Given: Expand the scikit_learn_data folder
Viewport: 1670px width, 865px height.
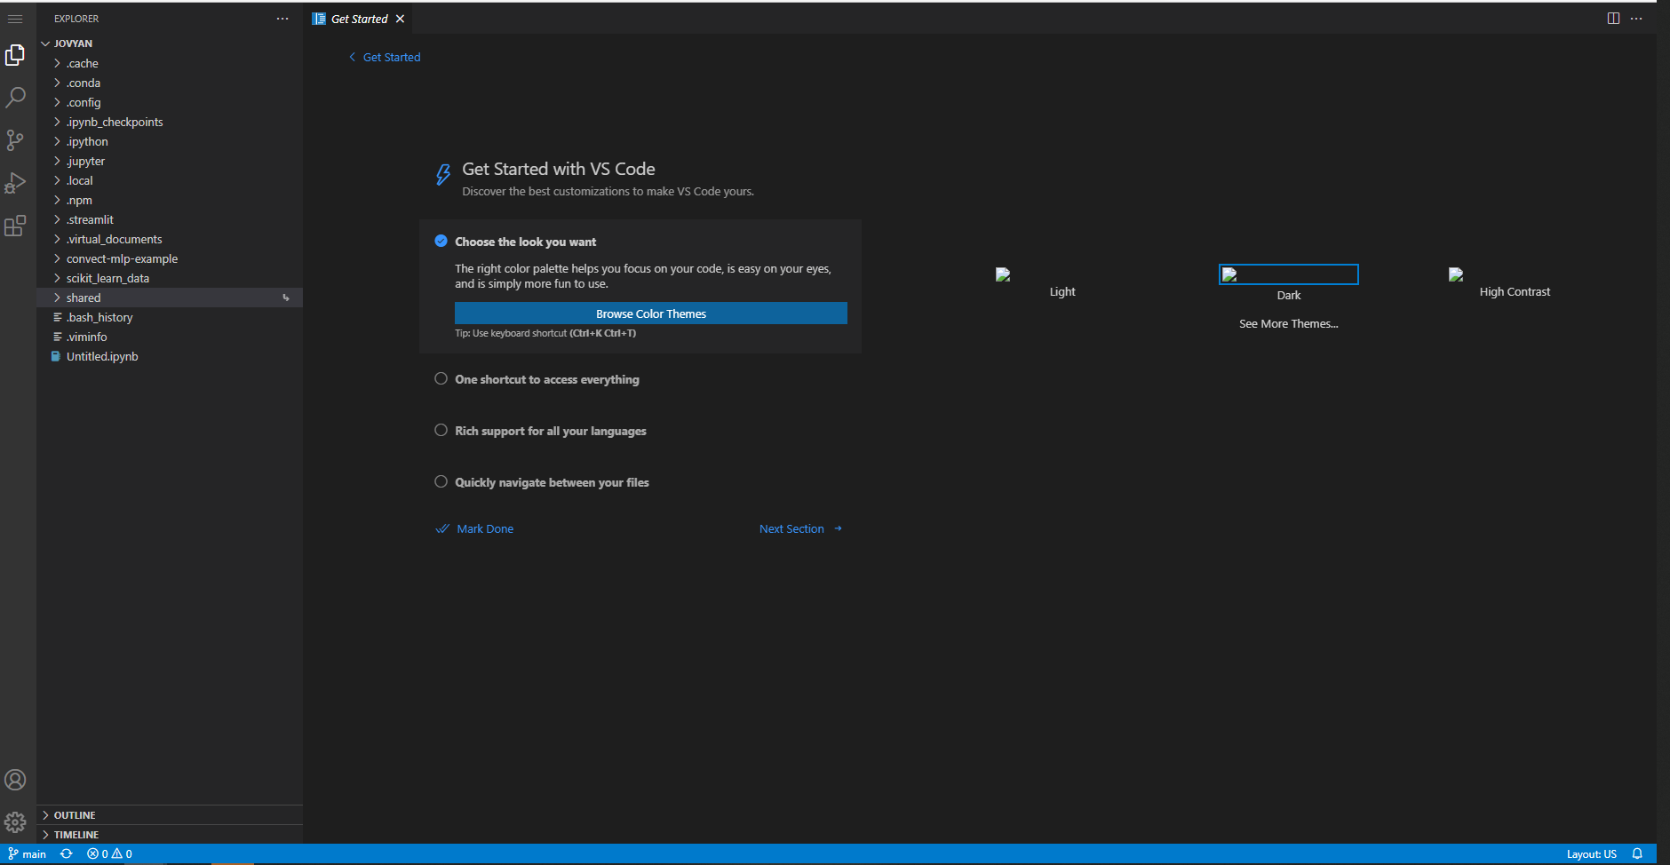Looking at the screenshot, I should [170, 278].
